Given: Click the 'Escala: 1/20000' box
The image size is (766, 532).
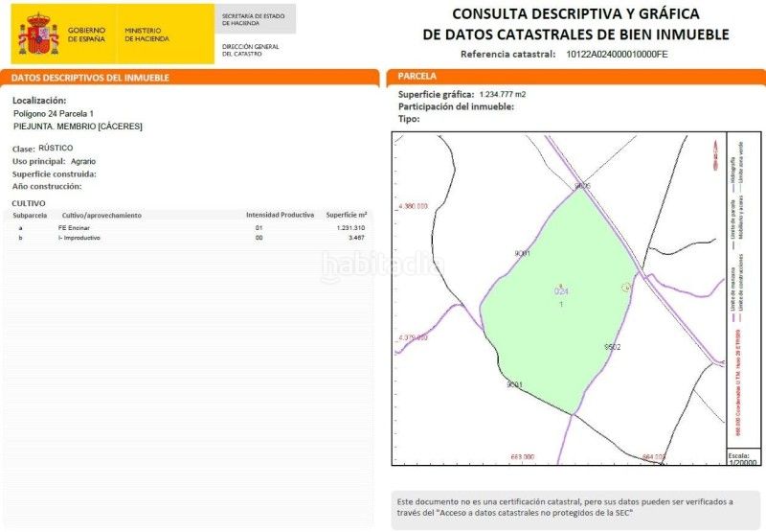Looking at the screenshot, I should (x=743, y=457).
